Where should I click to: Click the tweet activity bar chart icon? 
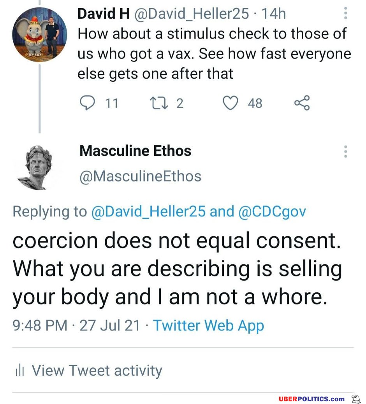coord(20,370)
